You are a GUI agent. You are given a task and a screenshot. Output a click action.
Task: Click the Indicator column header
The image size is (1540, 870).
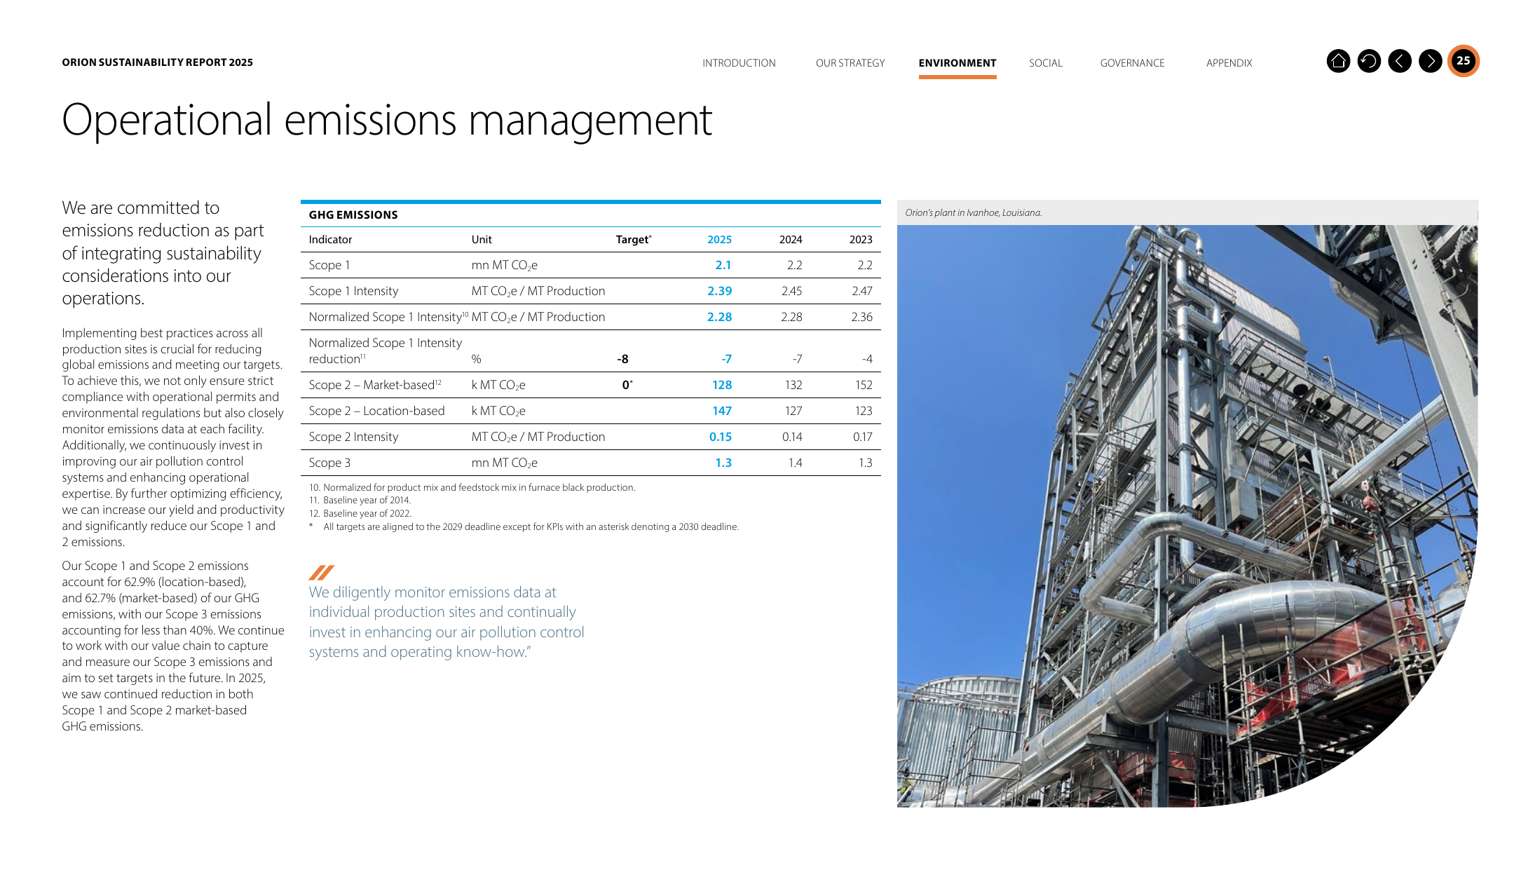point(330,240)
